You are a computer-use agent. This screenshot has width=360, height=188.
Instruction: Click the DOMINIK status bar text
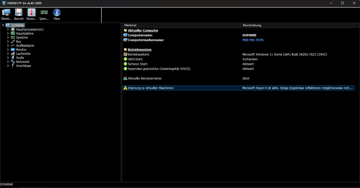click(x=7, y=184)
